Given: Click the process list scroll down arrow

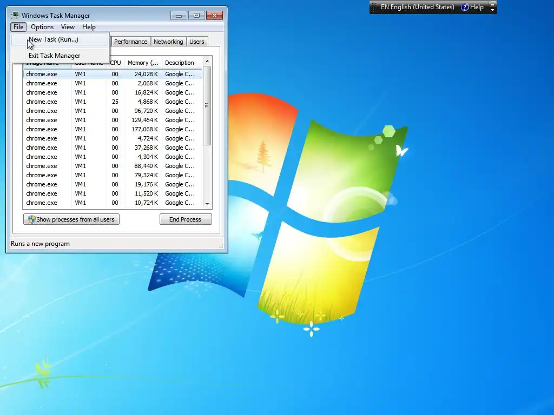Looking at the screenshot, I should click(x=207, y=204).
